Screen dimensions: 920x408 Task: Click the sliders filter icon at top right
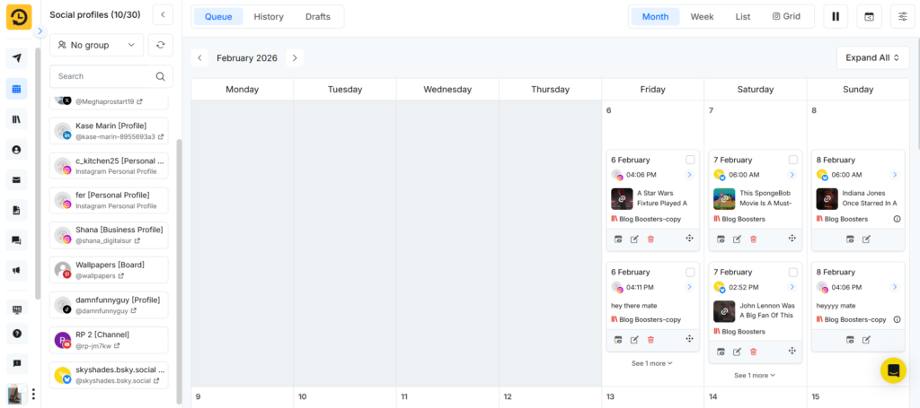(x=902, y=16)
